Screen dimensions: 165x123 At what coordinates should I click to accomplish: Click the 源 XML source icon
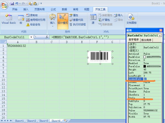point(93,19)
